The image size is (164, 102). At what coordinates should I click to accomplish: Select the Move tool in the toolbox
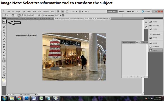pos(4,22)
